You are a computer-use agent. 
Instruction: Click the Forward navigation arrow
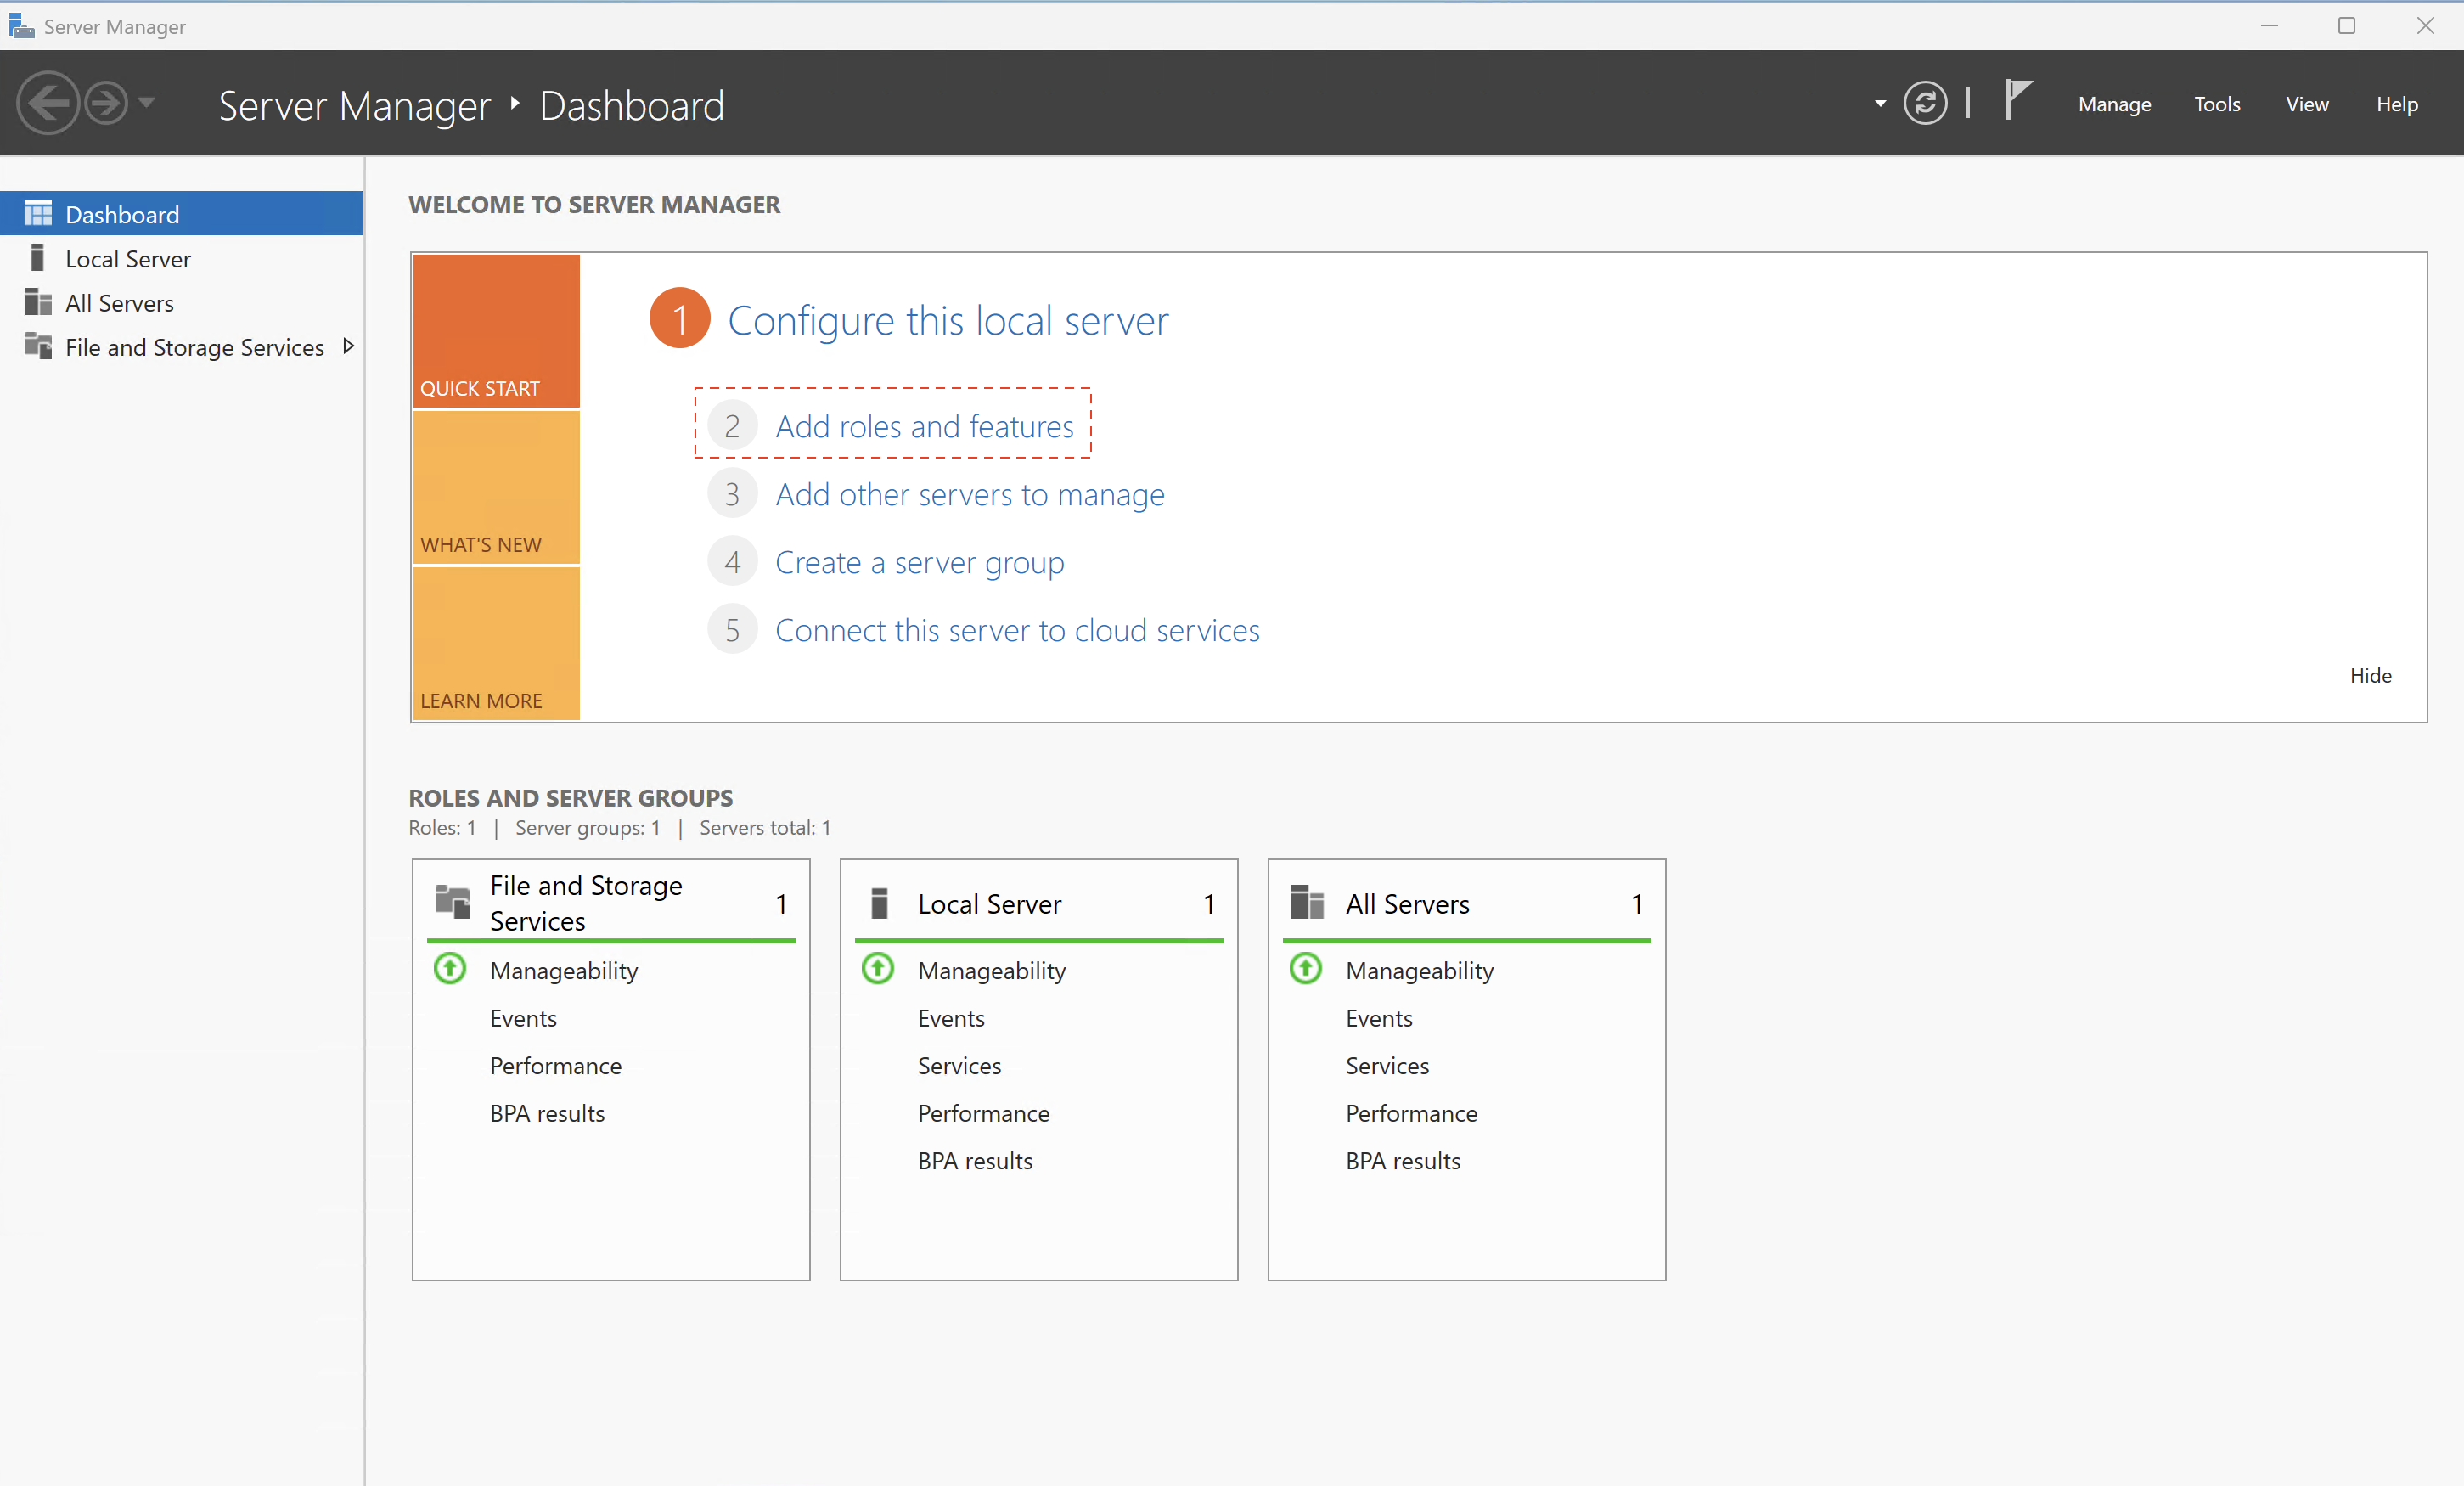click(x=105, y=103)
